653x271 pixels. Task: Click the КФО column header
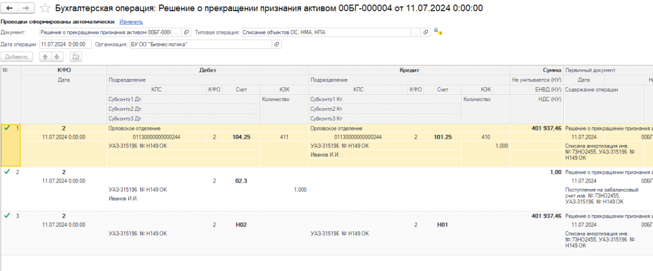click(x=64, y=70)
